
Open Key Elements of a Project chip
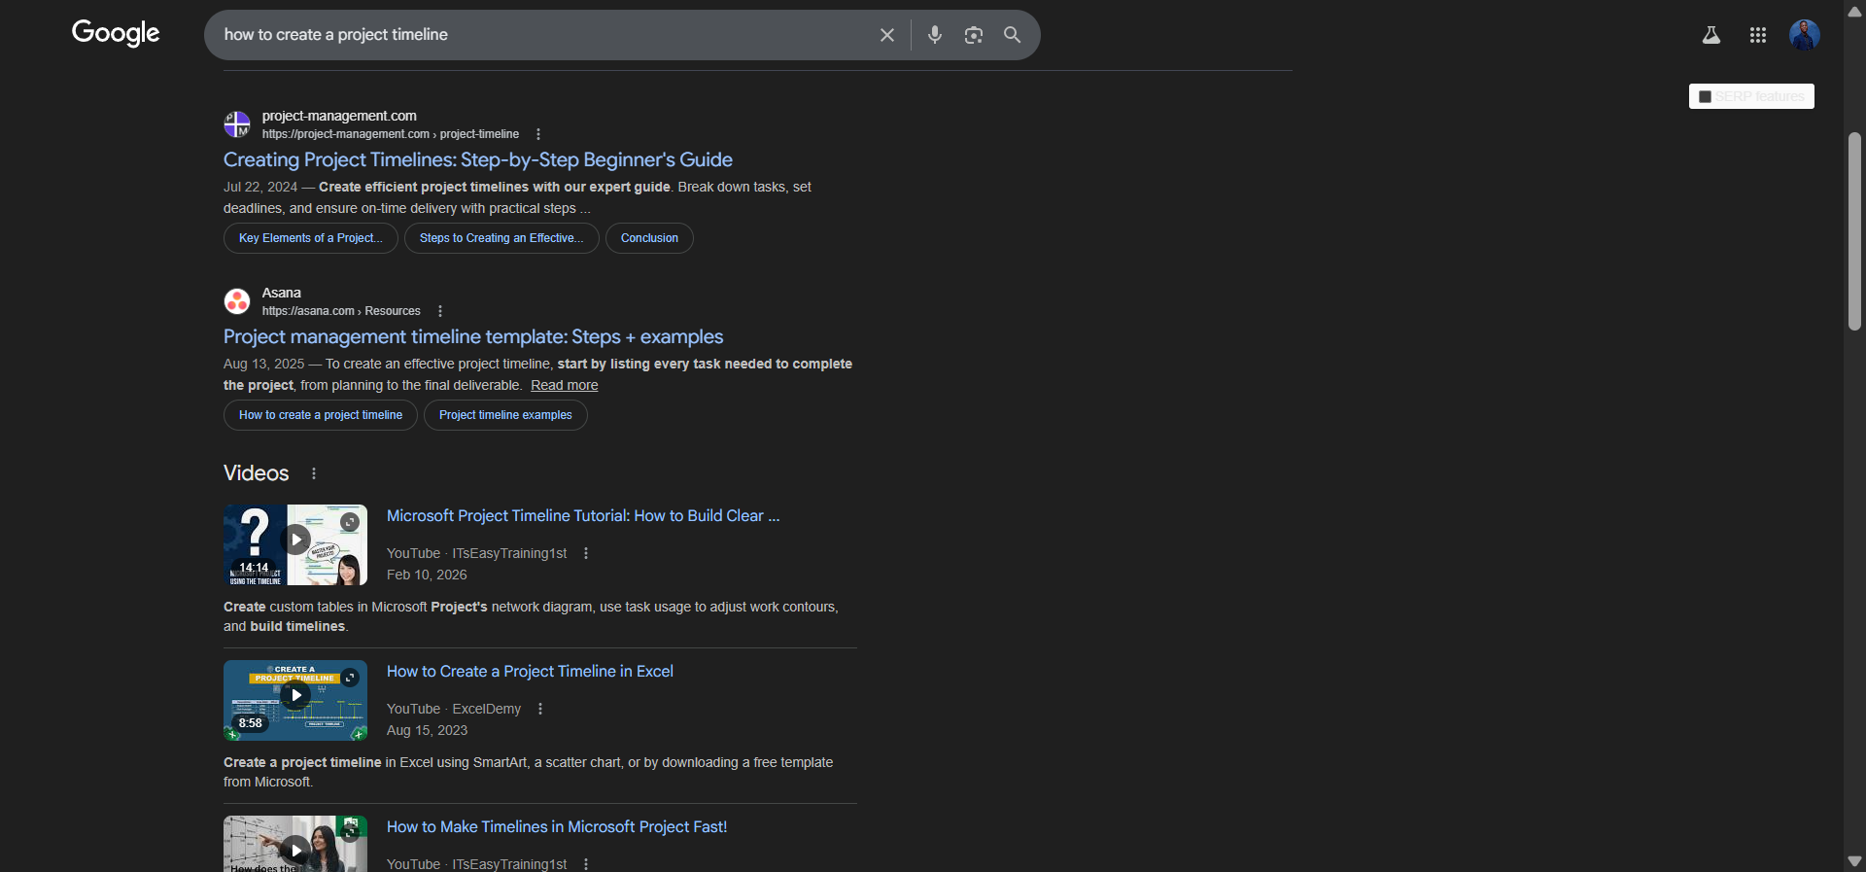point(311,238)
